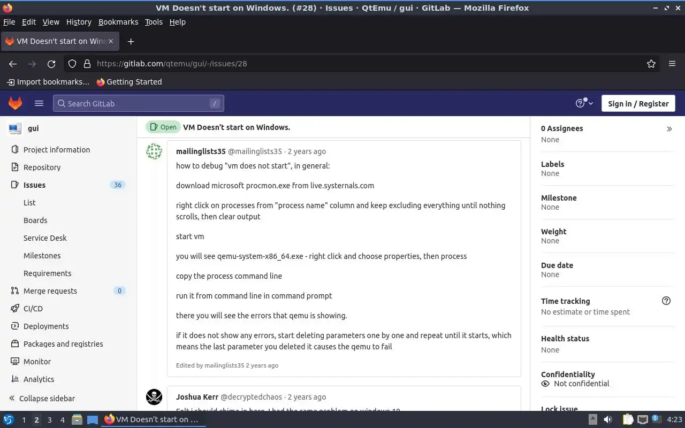This screenshot has width=685, height=428.
Task: Switch to workspace 3 in taskbar
Action: (x=49, y=420)
